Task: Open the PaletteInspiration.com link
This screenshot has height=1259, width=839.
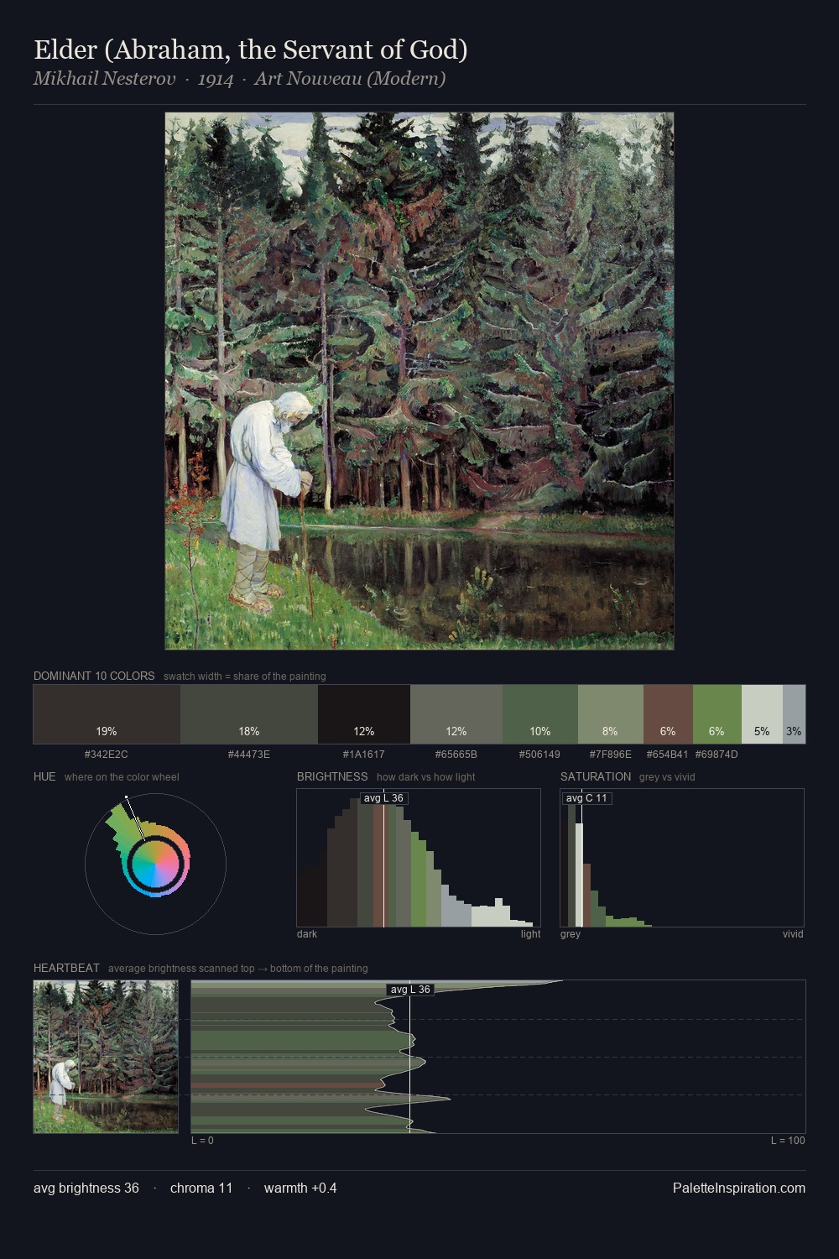Action: point(739,1188)
